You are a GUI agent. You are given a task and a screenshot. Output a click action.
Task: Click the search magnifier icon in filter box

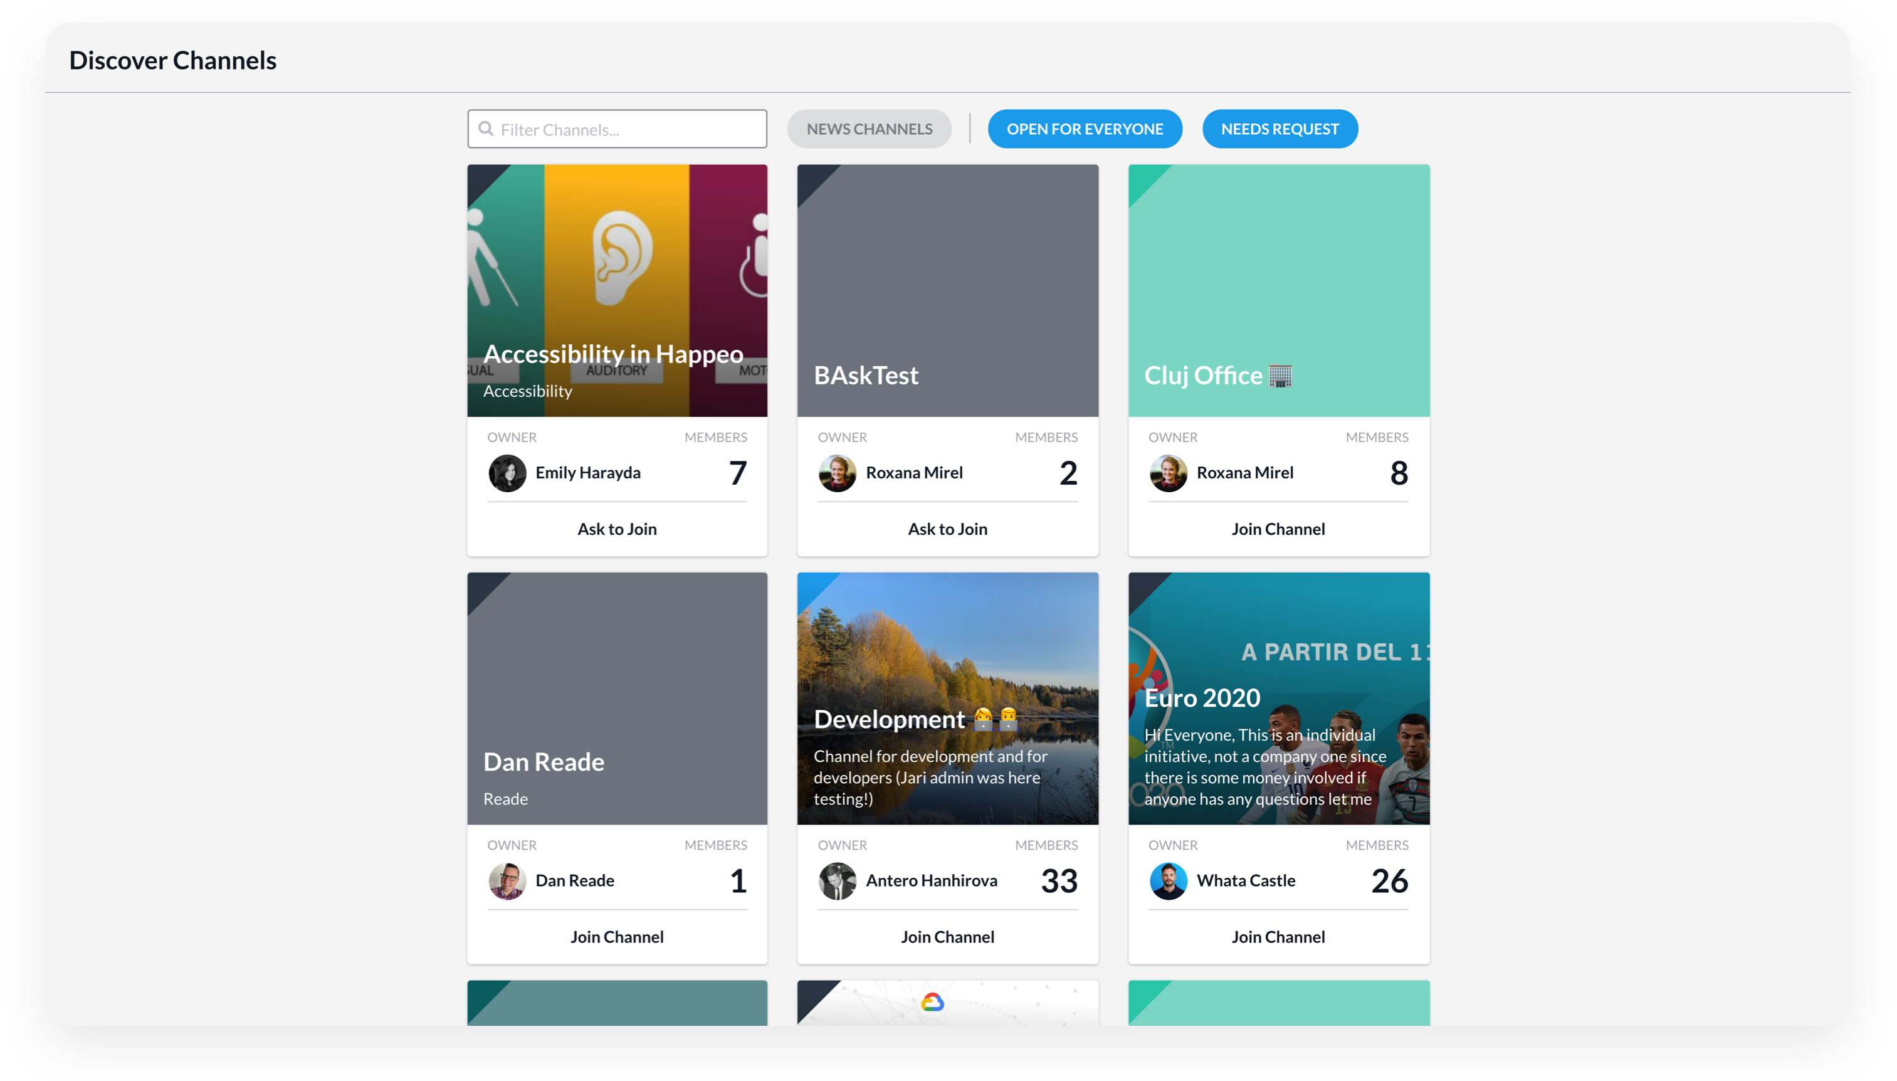[486, 129]
